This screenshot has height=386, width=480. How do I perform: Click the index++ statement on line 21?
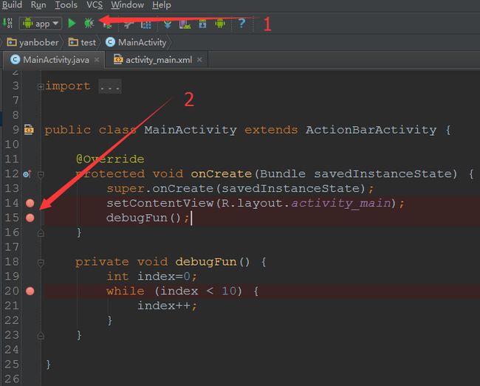167,306
